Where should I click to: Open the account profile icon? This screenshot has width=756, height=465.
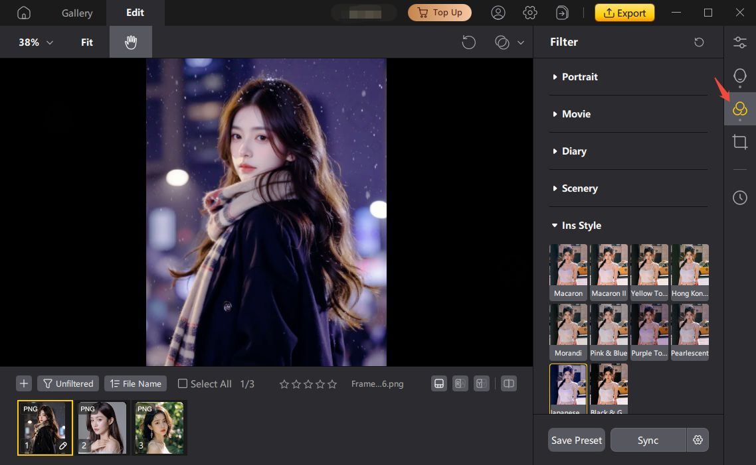[x=498, y=13]
